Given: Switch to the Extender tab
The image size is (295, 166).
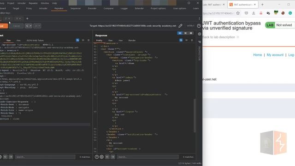Looking at the screenshot, I should pos(139,8).
